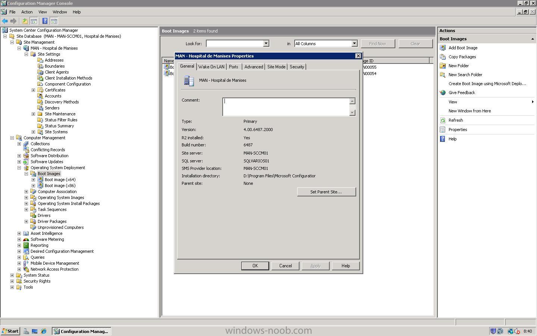Click OK in the Properties dialog

(x=255, y=266)
